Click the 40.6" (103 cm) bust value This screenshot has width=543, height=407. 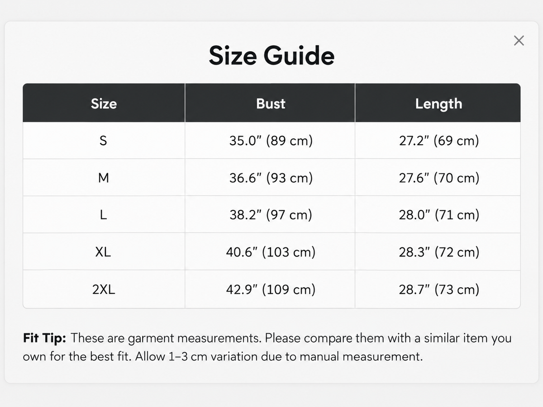(271, 252)
